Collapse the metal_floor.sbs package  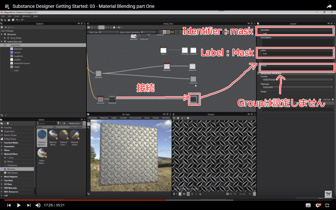(2, 42)
